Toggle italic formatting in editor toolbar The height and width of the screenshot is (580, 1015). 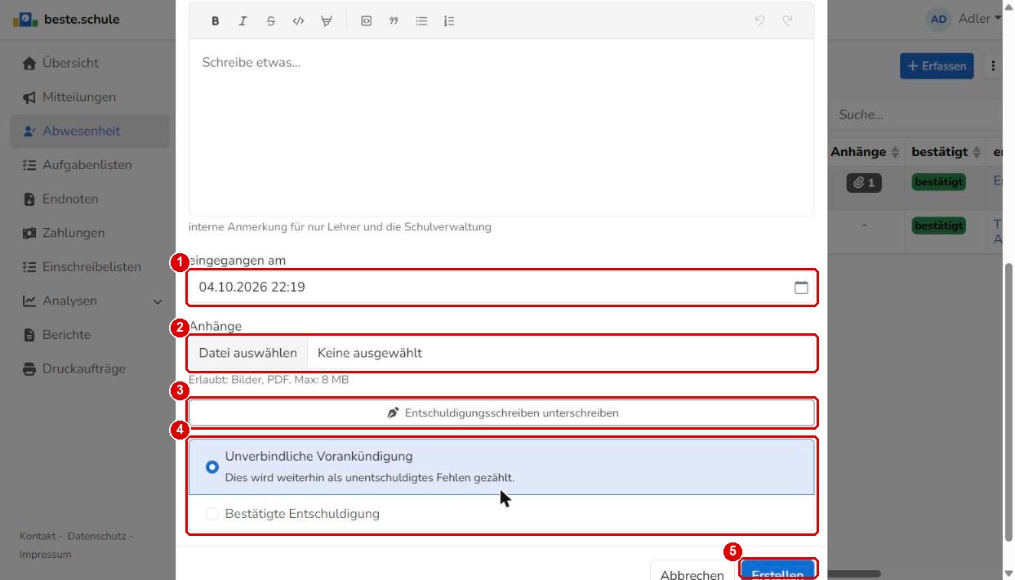tap(243, 21)
